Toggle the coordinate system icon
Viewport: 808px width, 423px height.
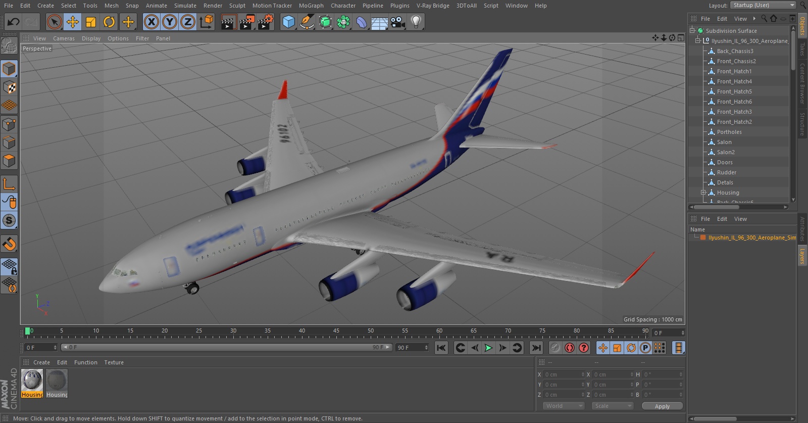(x=207, y=22)
